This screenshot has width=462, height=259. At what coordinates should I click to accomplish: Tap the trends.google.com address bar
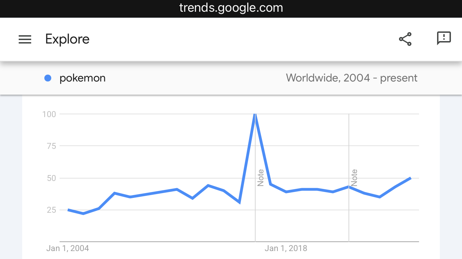tap(231, 8)
